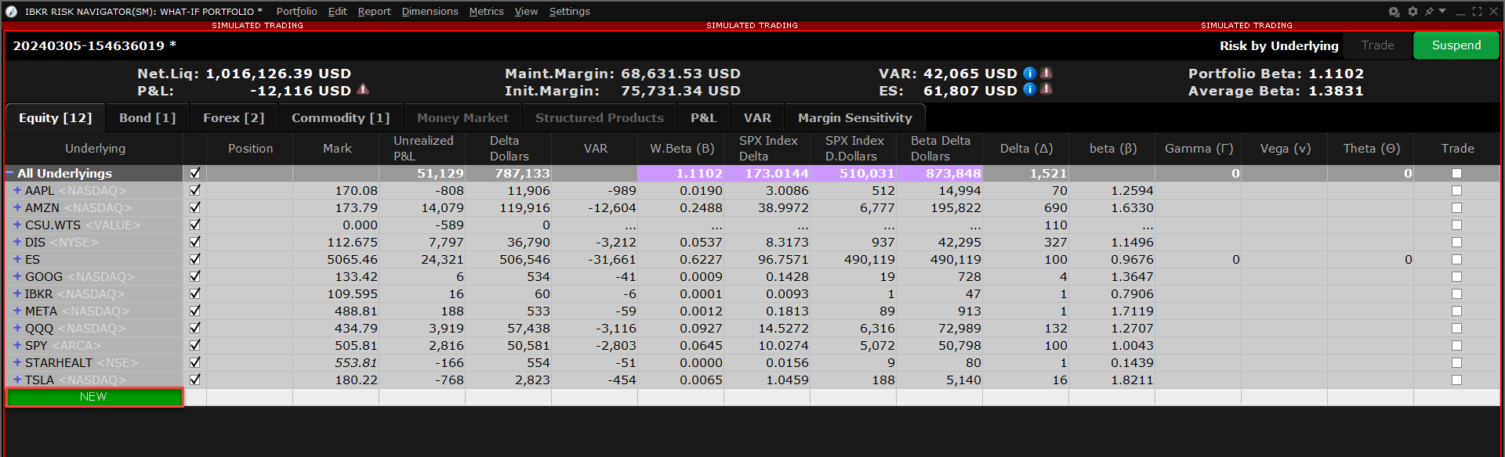Switch to the Commodity [1] tab
This screenshot has width=1505, height=457.
[x=341, y=118]
